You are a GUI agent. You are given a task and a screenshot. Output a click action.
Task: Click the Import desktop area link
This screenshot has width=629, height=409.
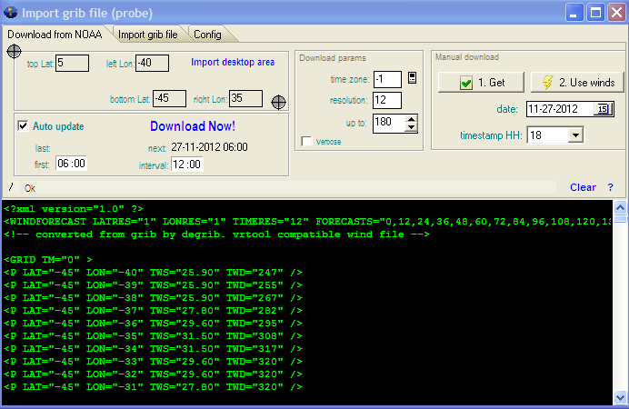(232, 63)
